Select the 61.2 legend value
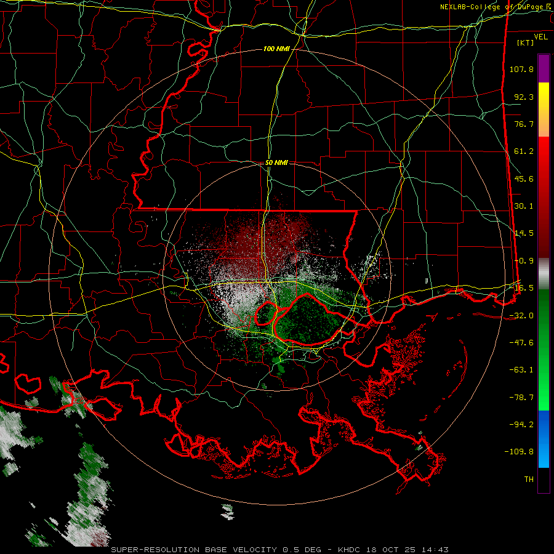554x554 pixels. point(524,151)
